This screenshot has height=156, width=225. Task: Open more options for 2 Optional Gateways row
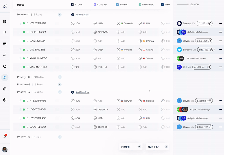(220, 58)
